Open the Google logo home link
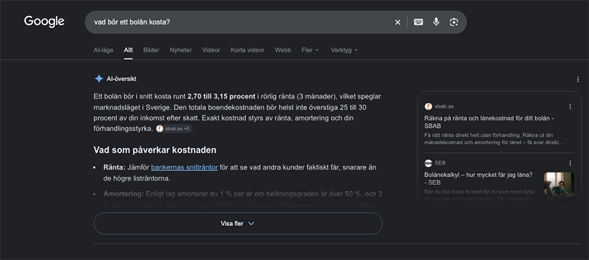589x260 pixels. [44, 22]
